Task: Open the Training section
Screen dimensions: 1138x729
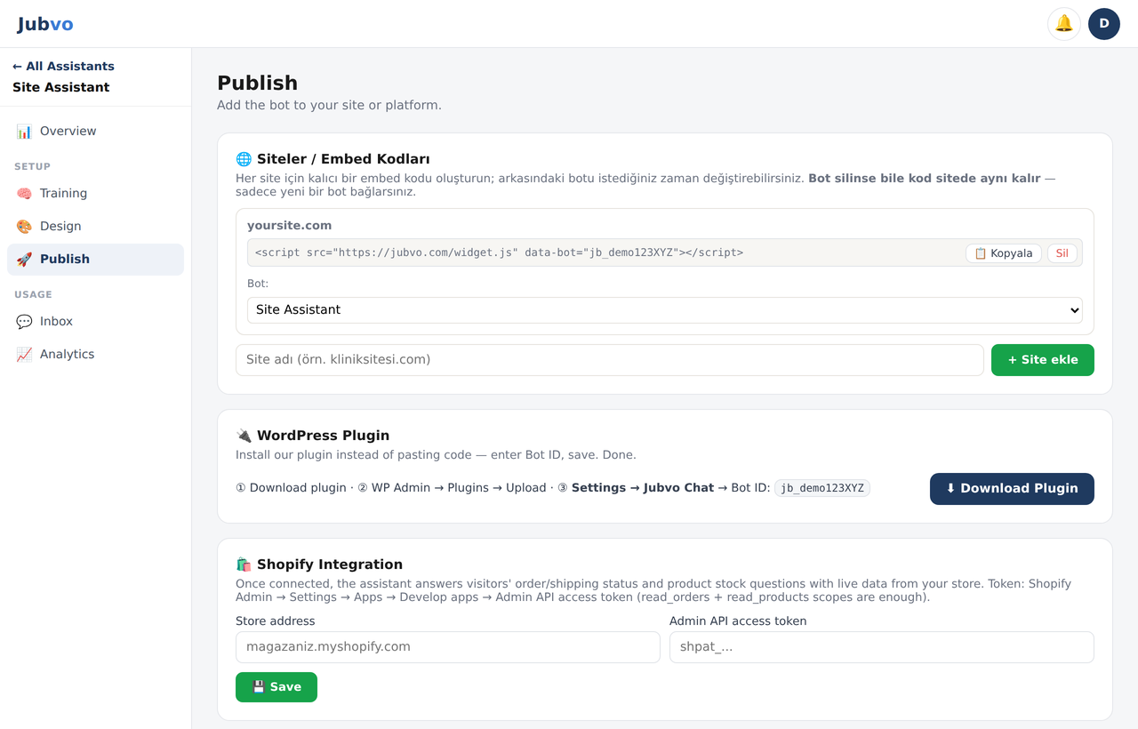Action: [x=95, y=193]
